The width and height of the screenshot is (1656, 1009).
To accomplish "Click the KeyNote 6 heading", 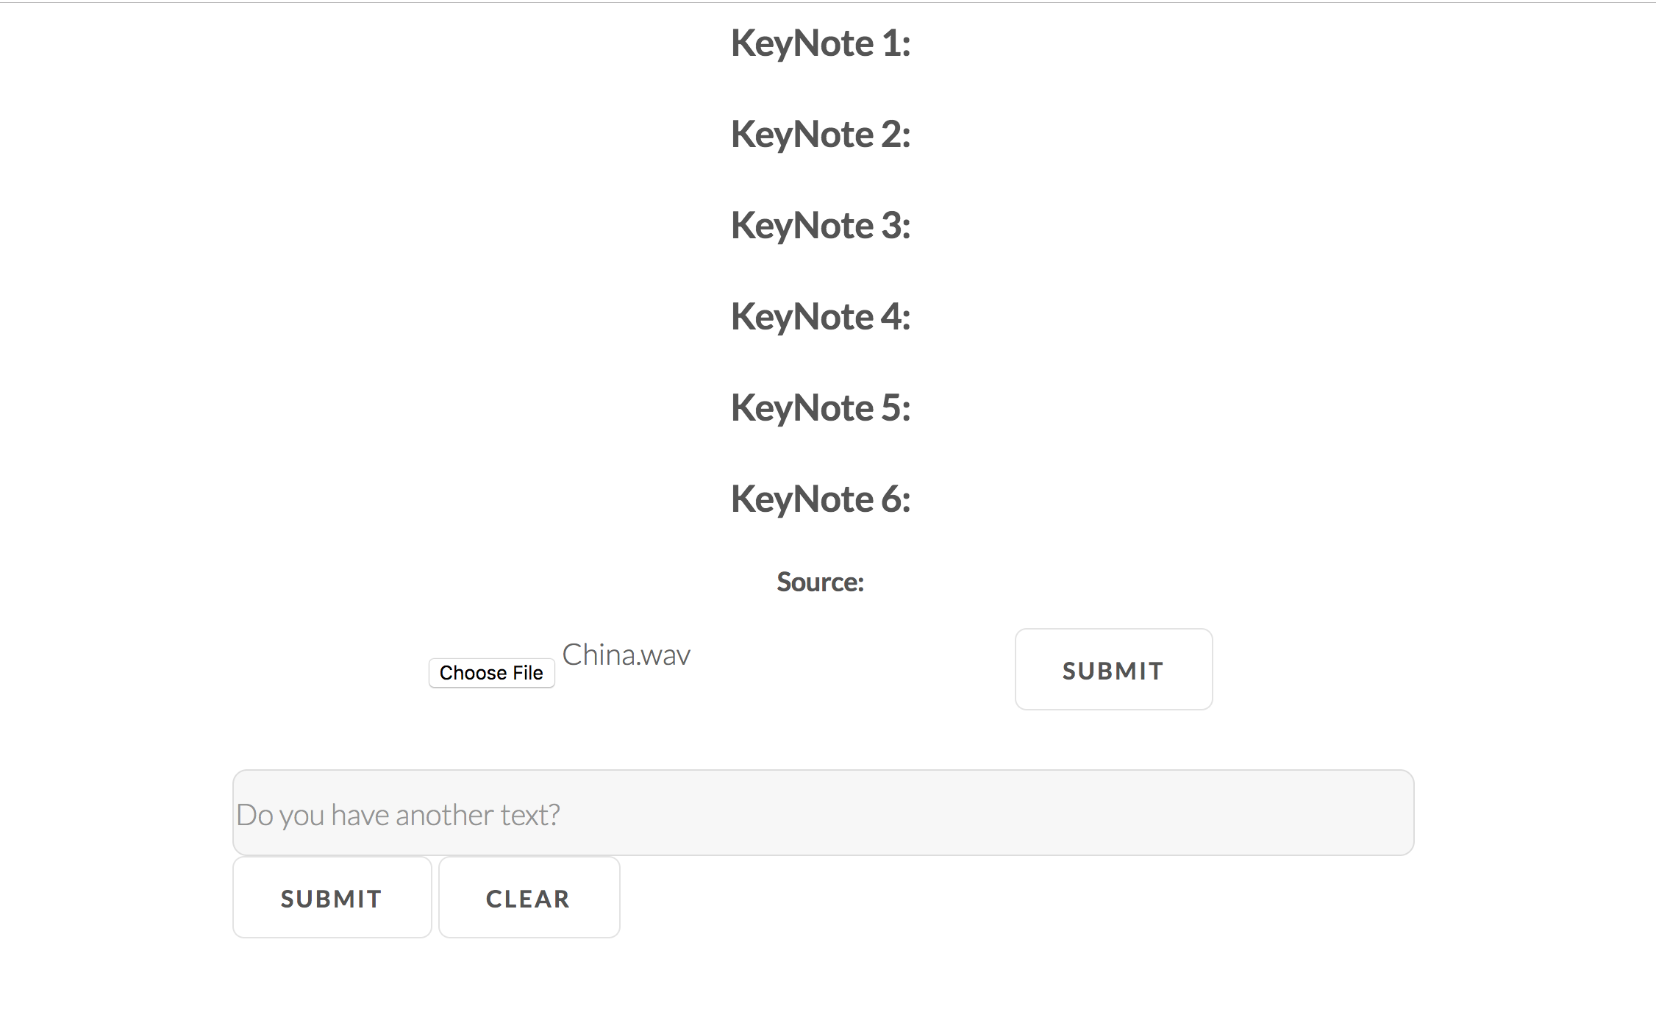I will coord(821,499).
